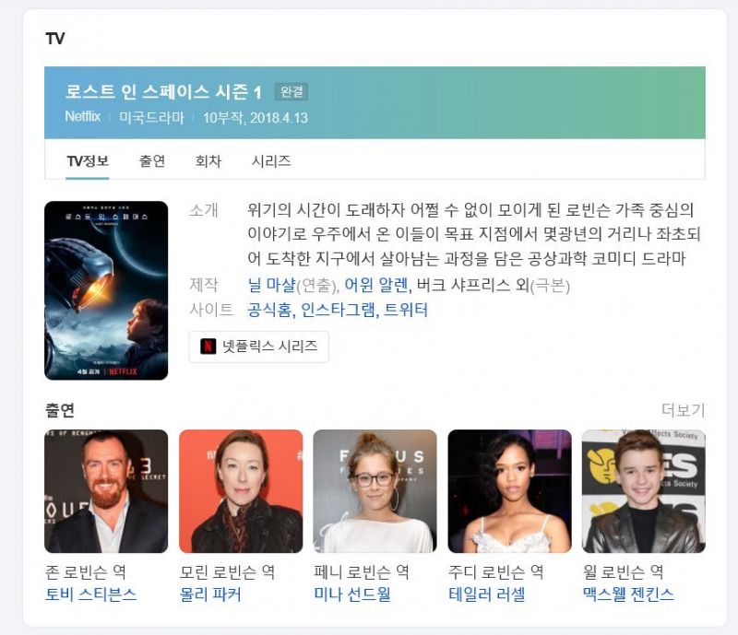Viewport: 738px width, 635px height.
Task: Click 테일러 러셀 actor name link
Action: tap(487, 594)
